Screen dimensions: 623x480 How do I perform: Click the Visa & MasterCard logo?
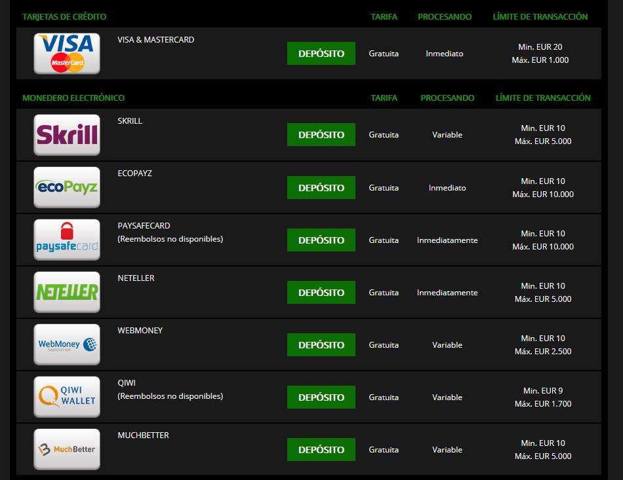tap(67, 54)
